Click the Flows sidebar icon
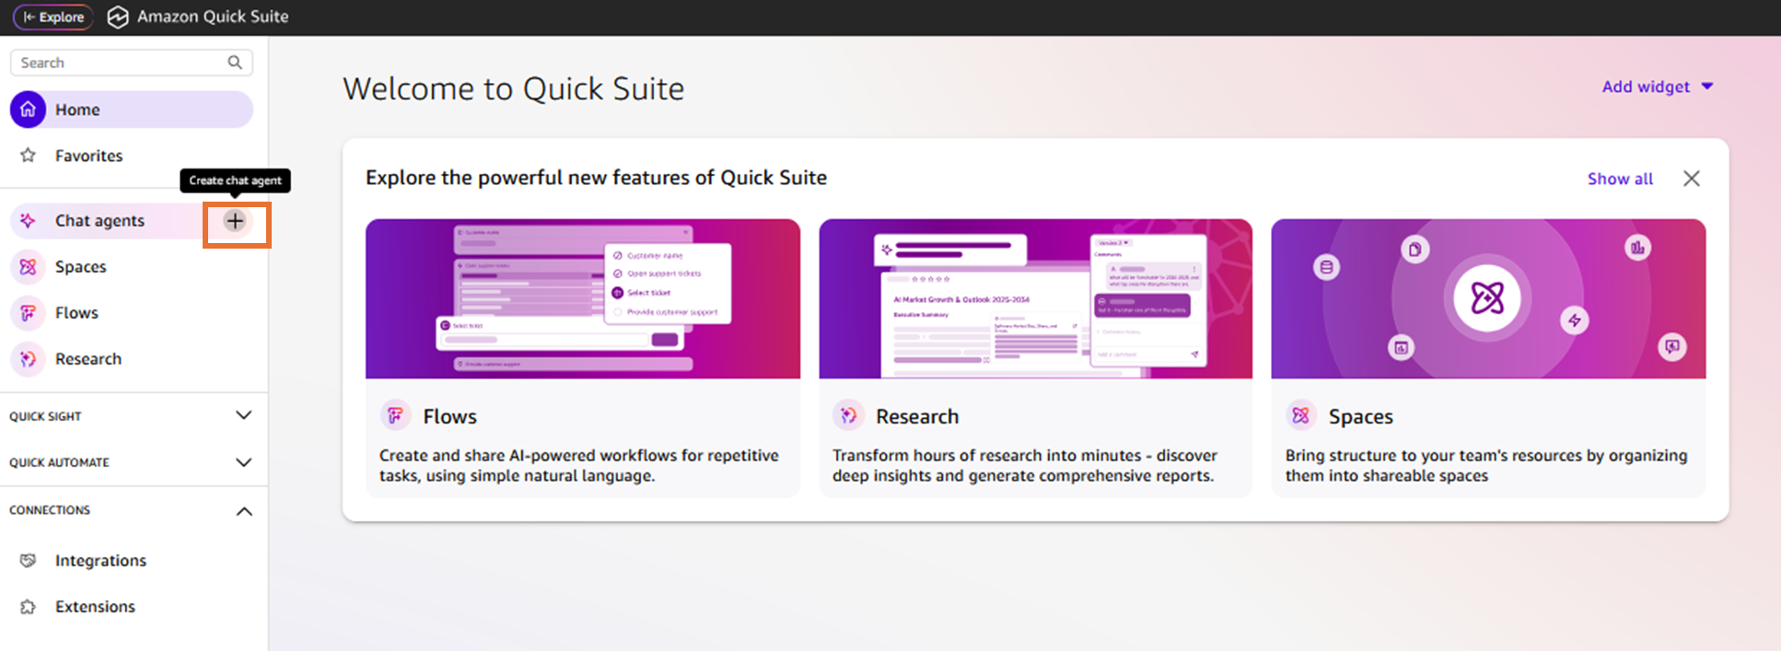This screenshot has width=1781, height=651. [29, 312]
